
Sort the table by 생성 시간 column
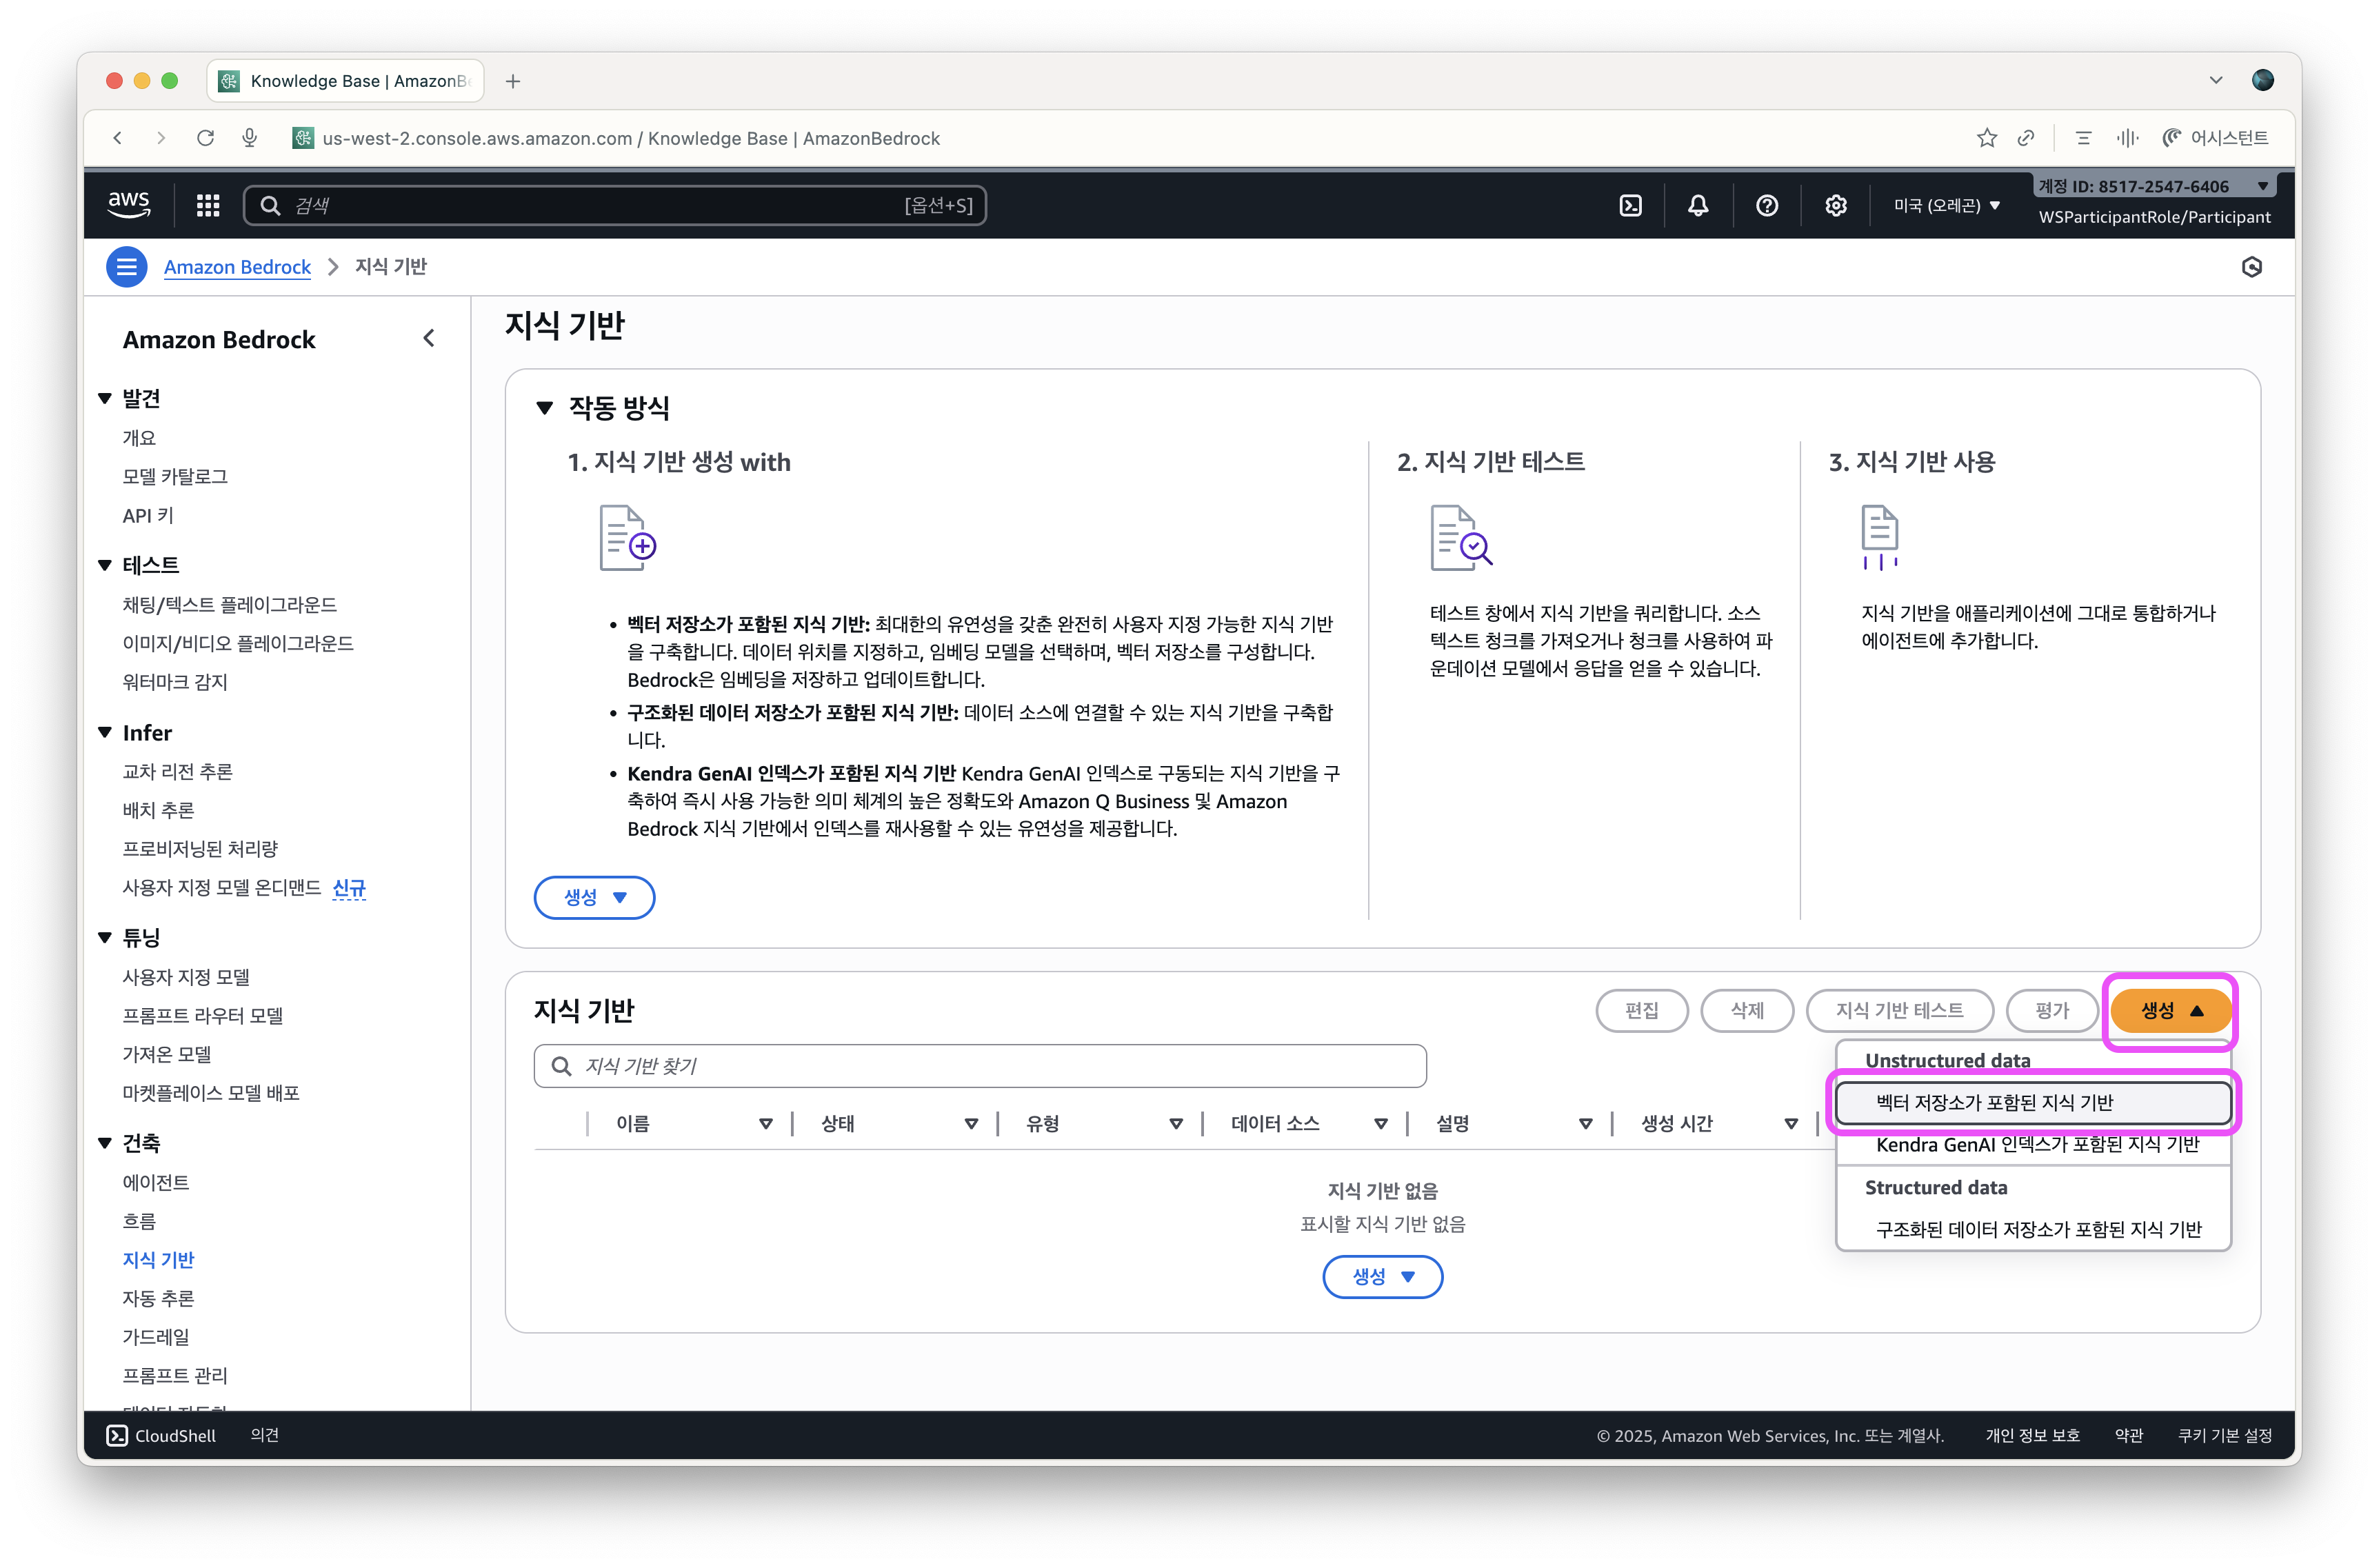pyautogui.click(x=1791, y=1124)
